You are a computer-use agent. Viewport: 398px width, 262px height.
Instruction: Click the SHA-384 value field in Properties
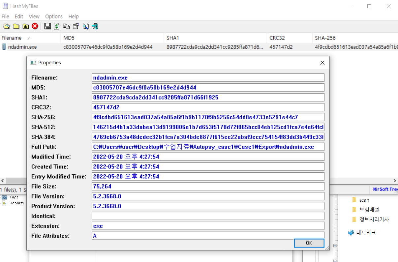208,137
